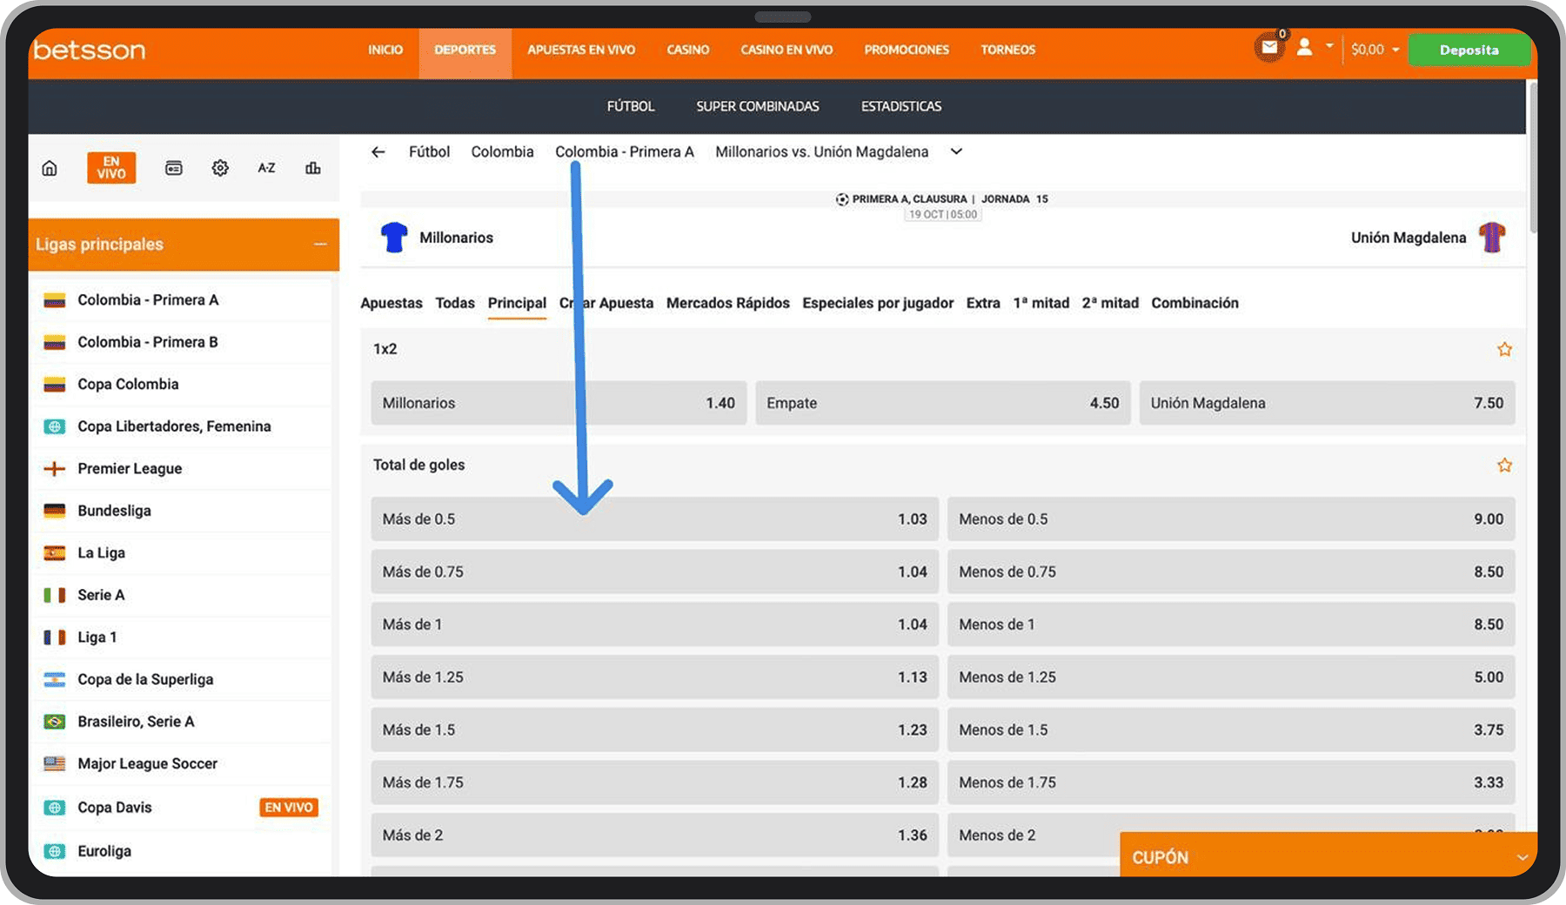This screenshot has height=905, width=1566.
Task: Open the user account icon
Action: coord(1304,47)
